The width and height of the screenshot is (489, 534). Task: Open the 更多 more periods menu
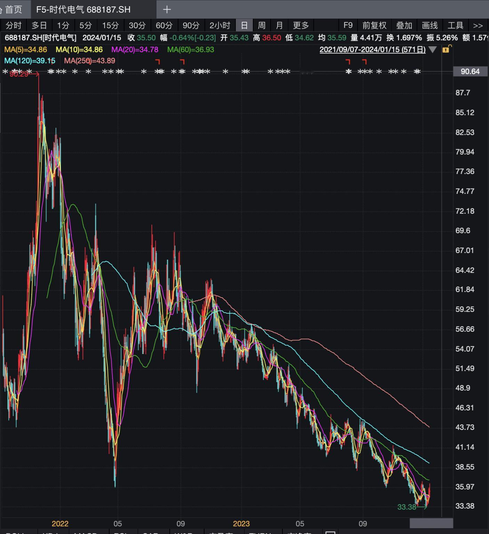point(301,25)
